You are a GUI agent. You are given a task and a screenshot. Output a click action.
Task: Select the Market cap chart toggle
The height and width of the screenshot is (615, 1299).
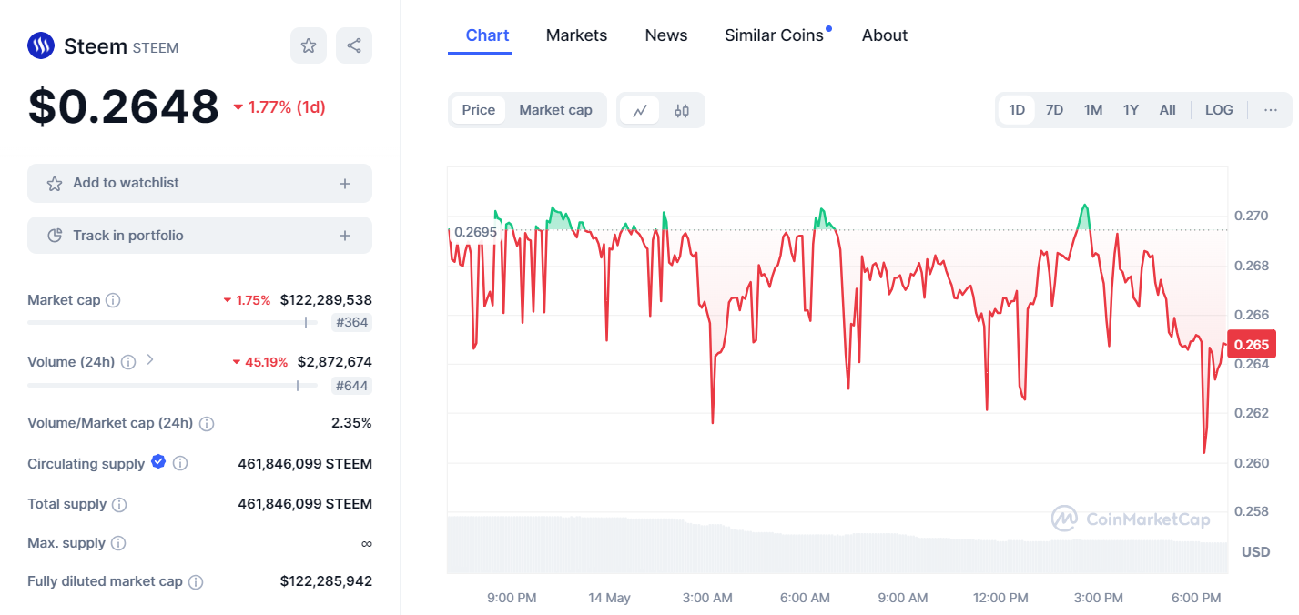(555, 110)
